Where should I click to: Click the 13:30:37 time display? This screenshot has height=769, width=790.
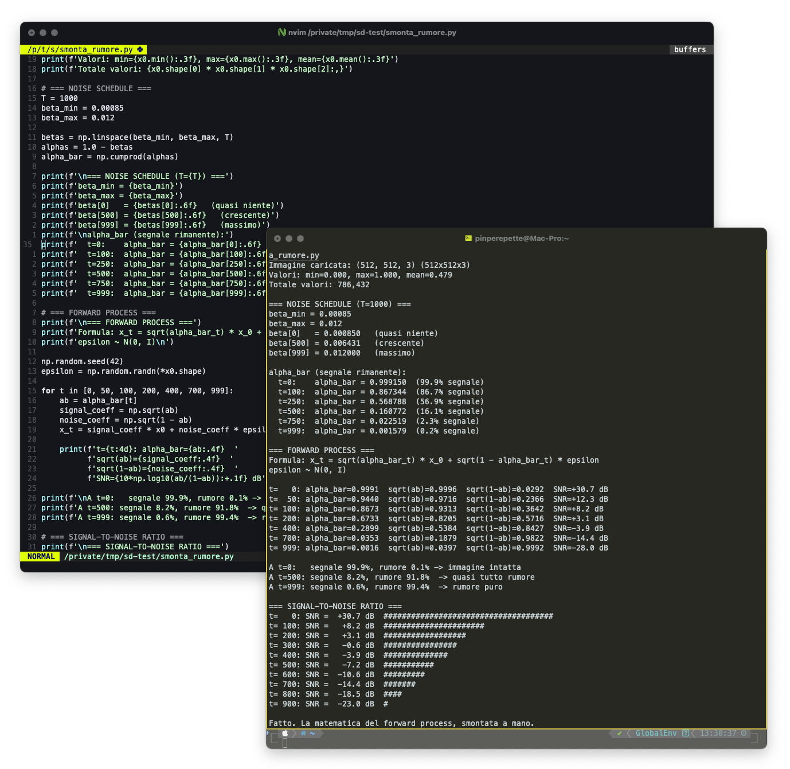[x=718, y=733]
